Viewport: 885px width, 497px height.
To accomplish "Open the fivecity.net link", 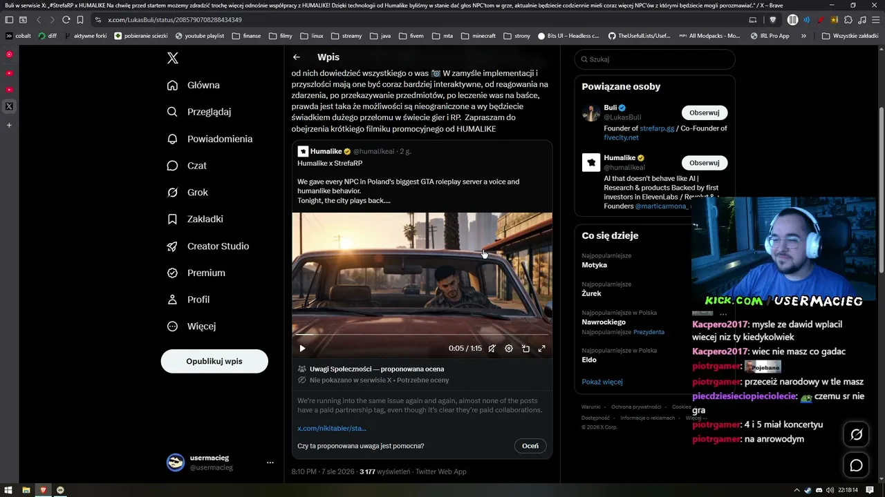I will pyautogui.click(x=621, y=137).
